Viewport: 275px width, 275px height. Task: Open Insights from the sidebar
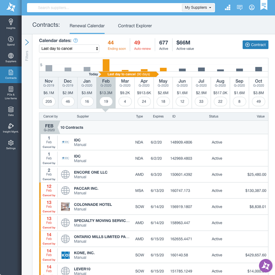[x=11, y=24]
